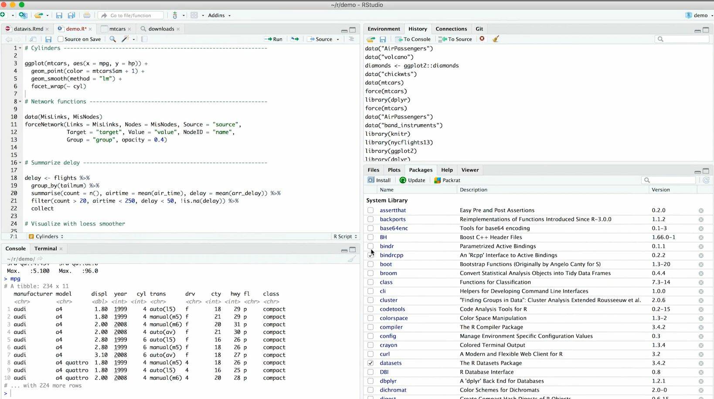Remove the assertthat package via x icon
Screen dimensions: 714x399
point(701,210)
